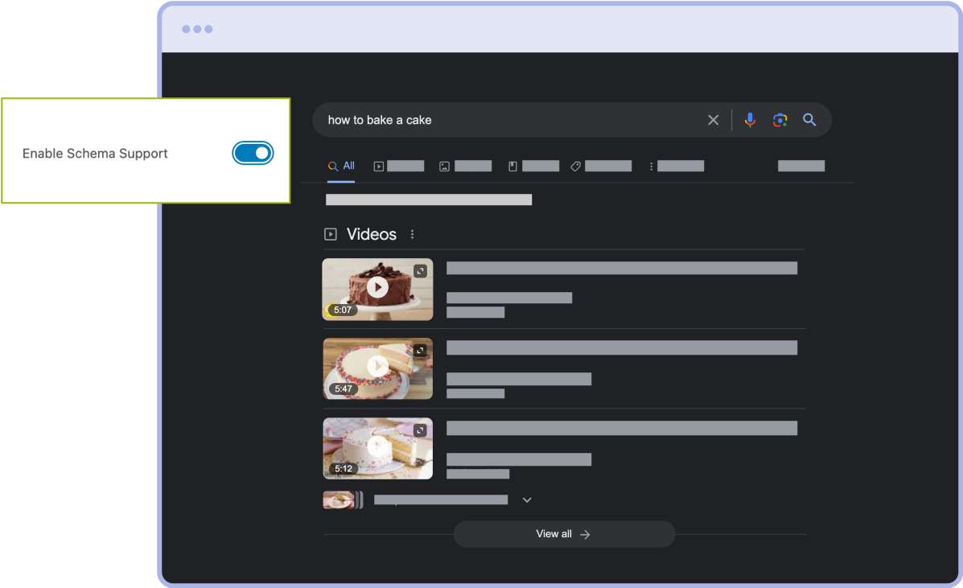Open the More tab with three dots
The width and height of the screenshot is (963, 588).
(676, 167)
